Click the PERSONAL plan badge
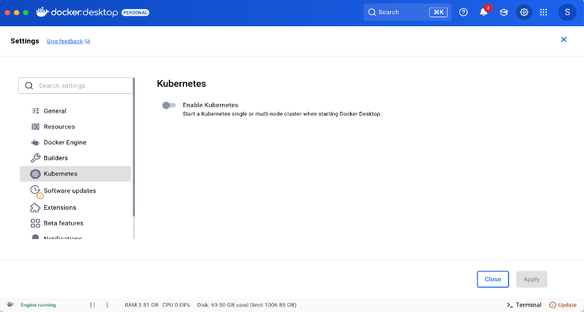The height and width of the screenshot is (312, 584). (x=135, y=12)
